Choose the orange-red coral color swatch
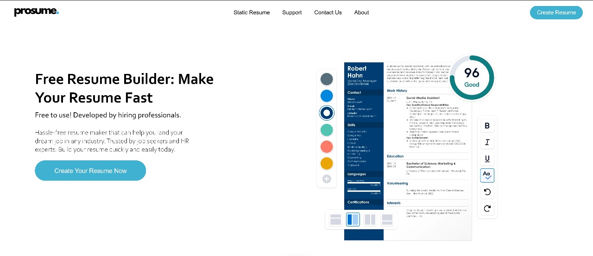Image resolution: width=593 pixels, height=256 pixels. (x=327, y=146)
